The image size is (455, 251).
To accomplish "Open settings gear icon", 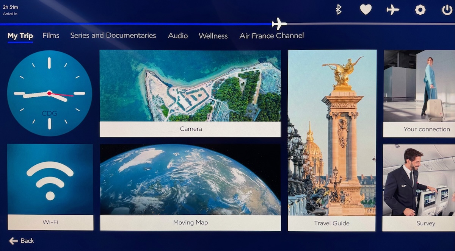I will 420,9.
